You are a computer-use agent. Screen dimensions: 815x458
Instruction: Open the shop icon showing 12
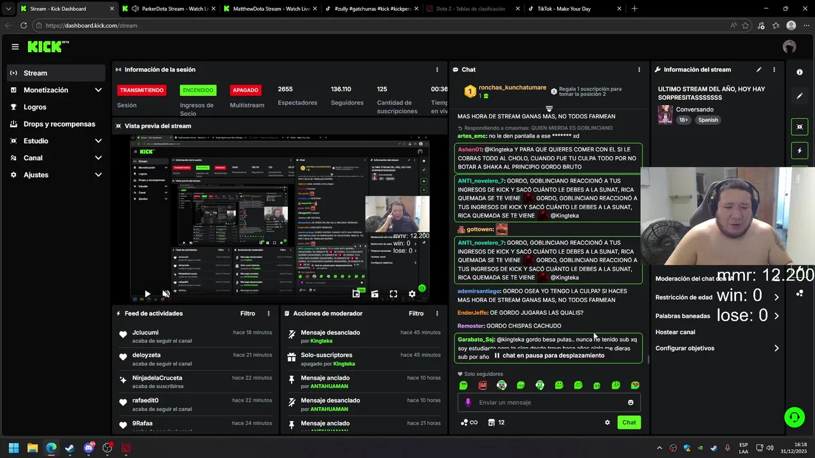496,422
